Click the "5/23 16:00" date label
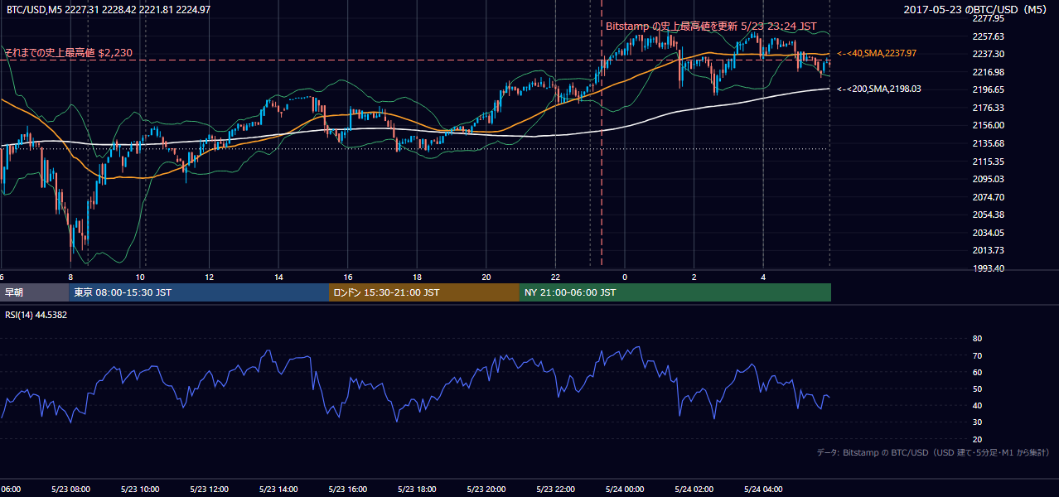 (347, 489)
